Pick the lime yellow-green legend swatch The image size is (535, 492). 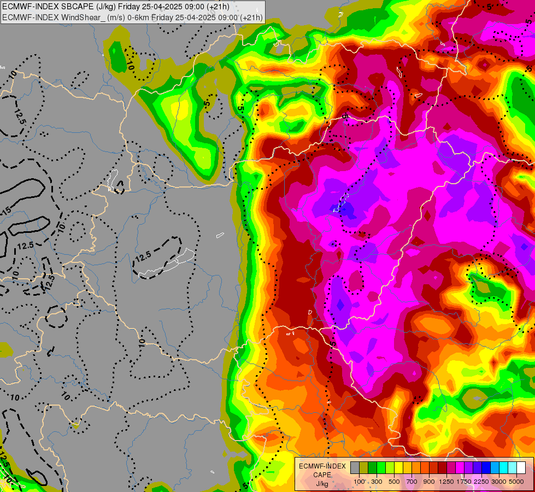pos(390,467)
